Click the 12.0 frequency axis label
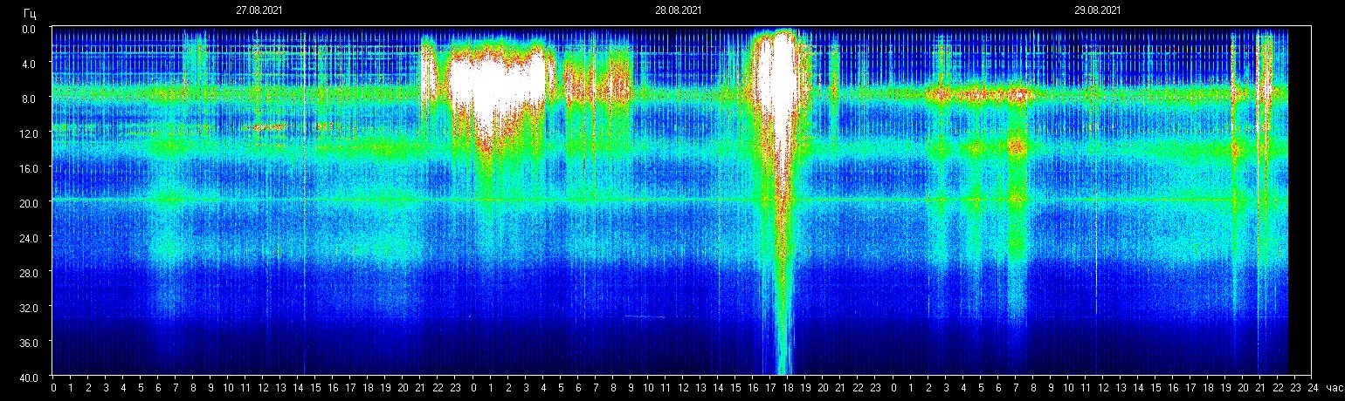The image size is (1345, 401). pyautogui.click(x=28, y=133)
